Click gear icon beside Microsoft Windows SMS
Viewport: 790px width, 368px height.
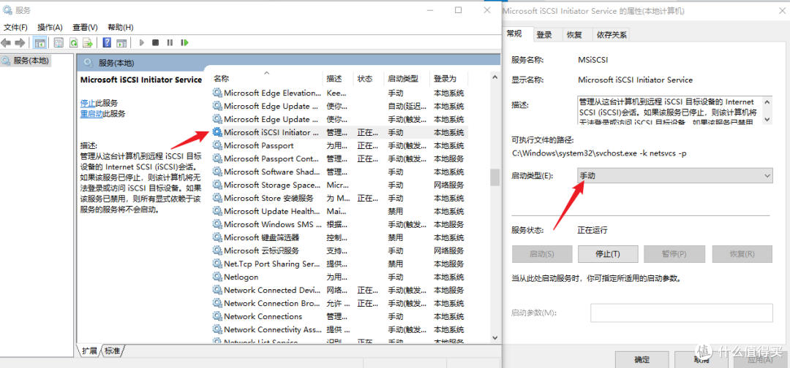point(217,224)
